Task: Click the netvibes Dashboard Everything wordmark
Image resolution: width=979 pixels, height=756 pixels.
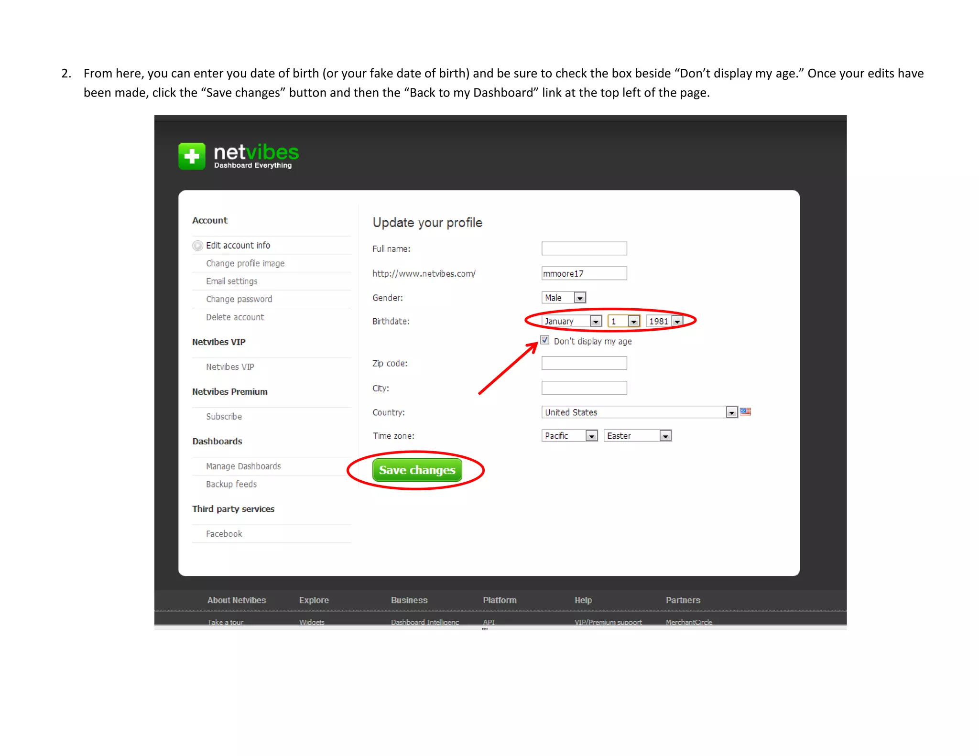Action: tap(256, 156)
